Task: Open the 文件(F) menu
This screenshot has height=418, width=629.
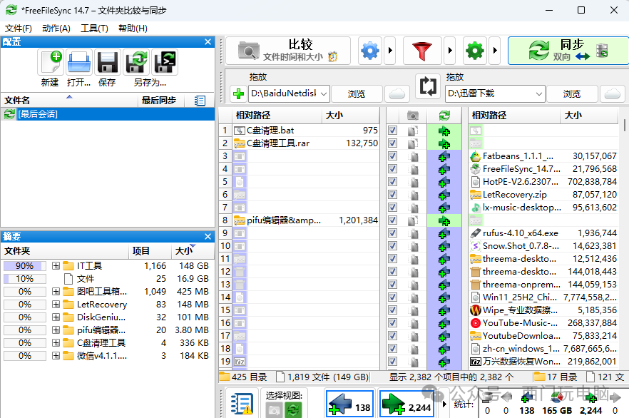Action: click(18, 29)
